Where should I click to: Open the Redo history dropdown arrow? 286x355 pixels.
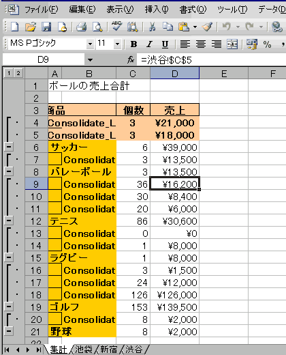(261, 27)
